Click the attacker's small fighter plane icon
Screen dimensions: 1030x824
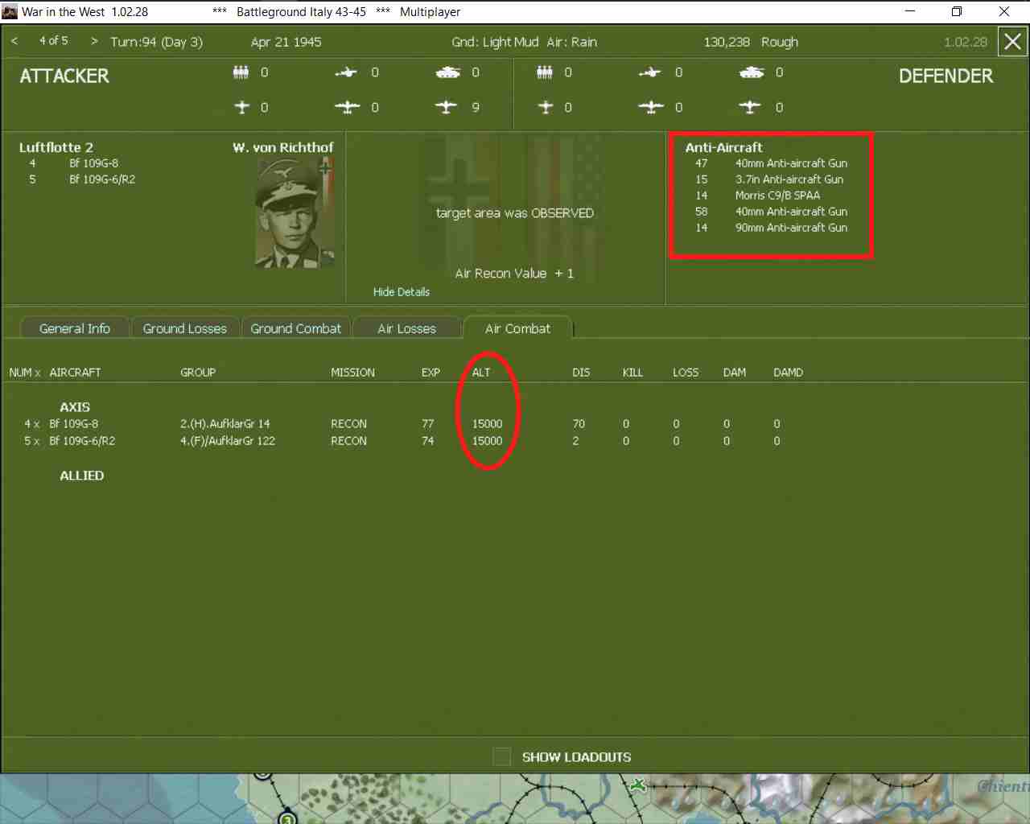coord(241,107)
